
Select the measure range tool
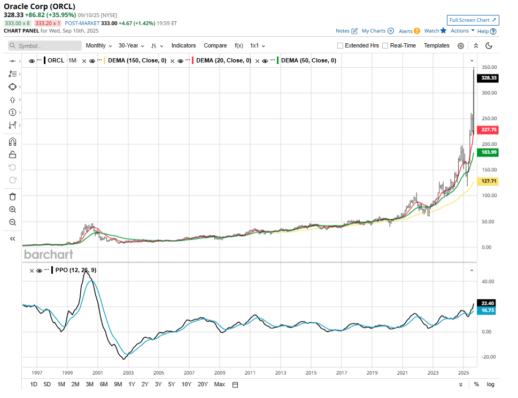[12, 125]
